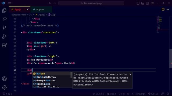Open the hamburger application menu
Screen dimensions: 172x96
[x=10, y=3]
